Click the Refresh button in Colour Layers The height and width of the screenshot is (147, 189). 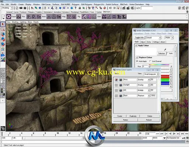point(149,120)
